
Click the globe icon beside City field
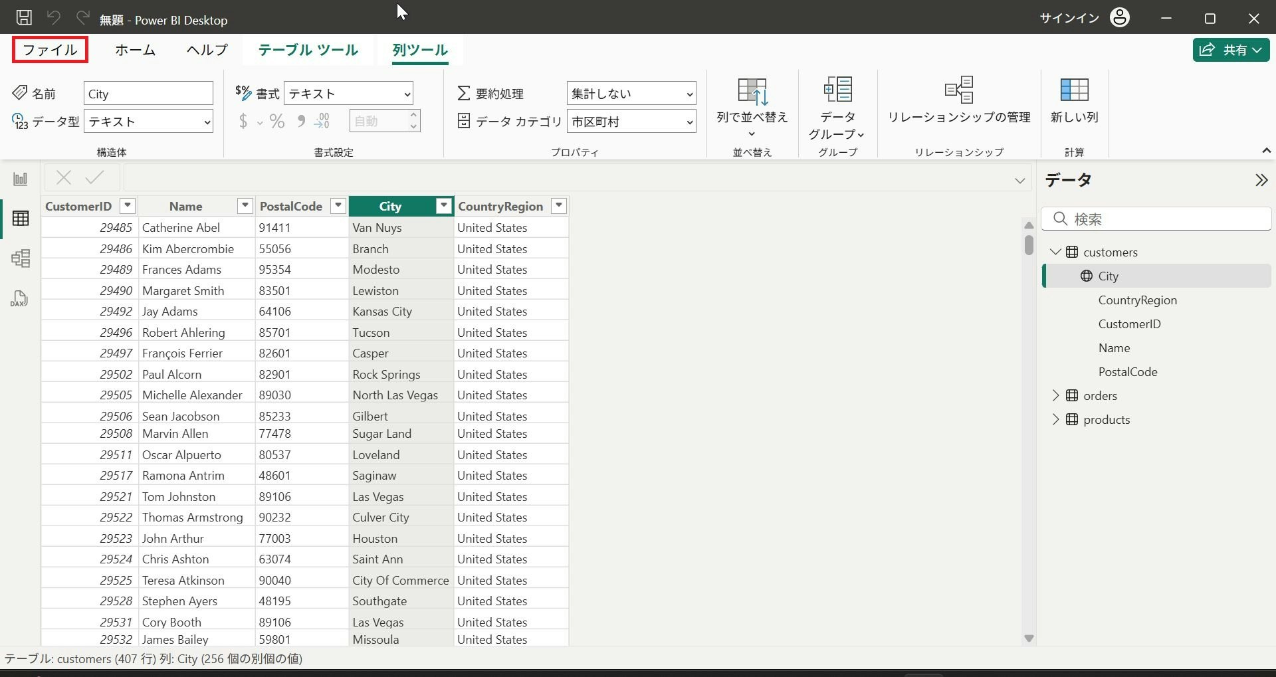(1087, 276)
